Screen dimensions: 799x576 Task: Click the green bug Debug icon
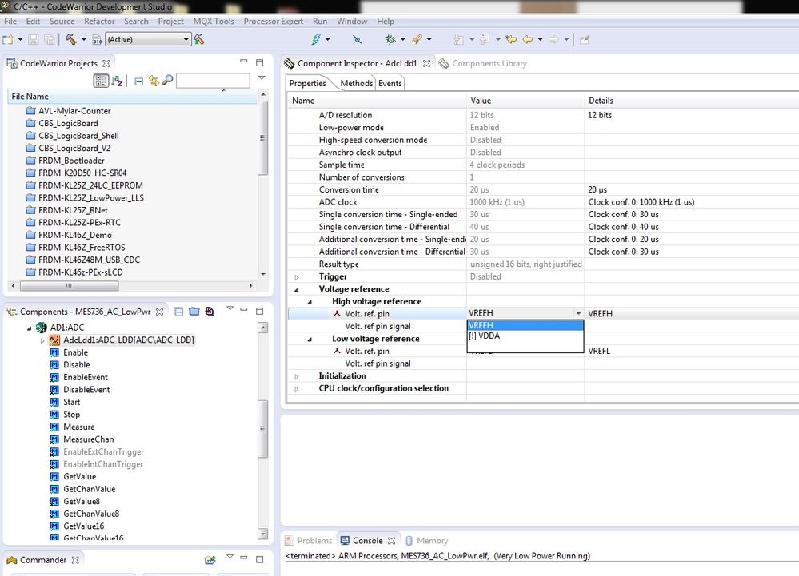click(390, 39)
